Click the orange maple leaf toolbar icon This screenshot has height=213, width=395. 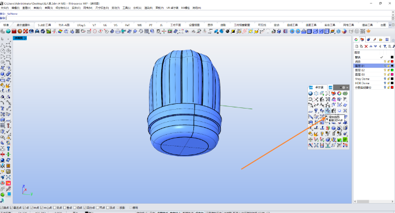click(x=369, y=31)
